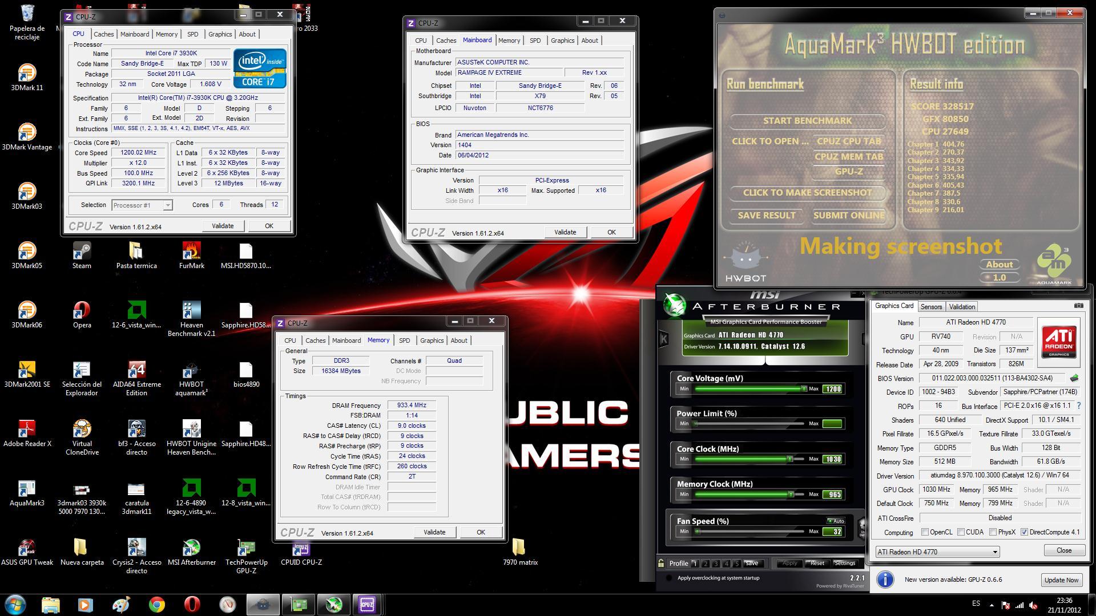
Task: Click Validate in Memory CPU-Z window
Action: point(434,532)
